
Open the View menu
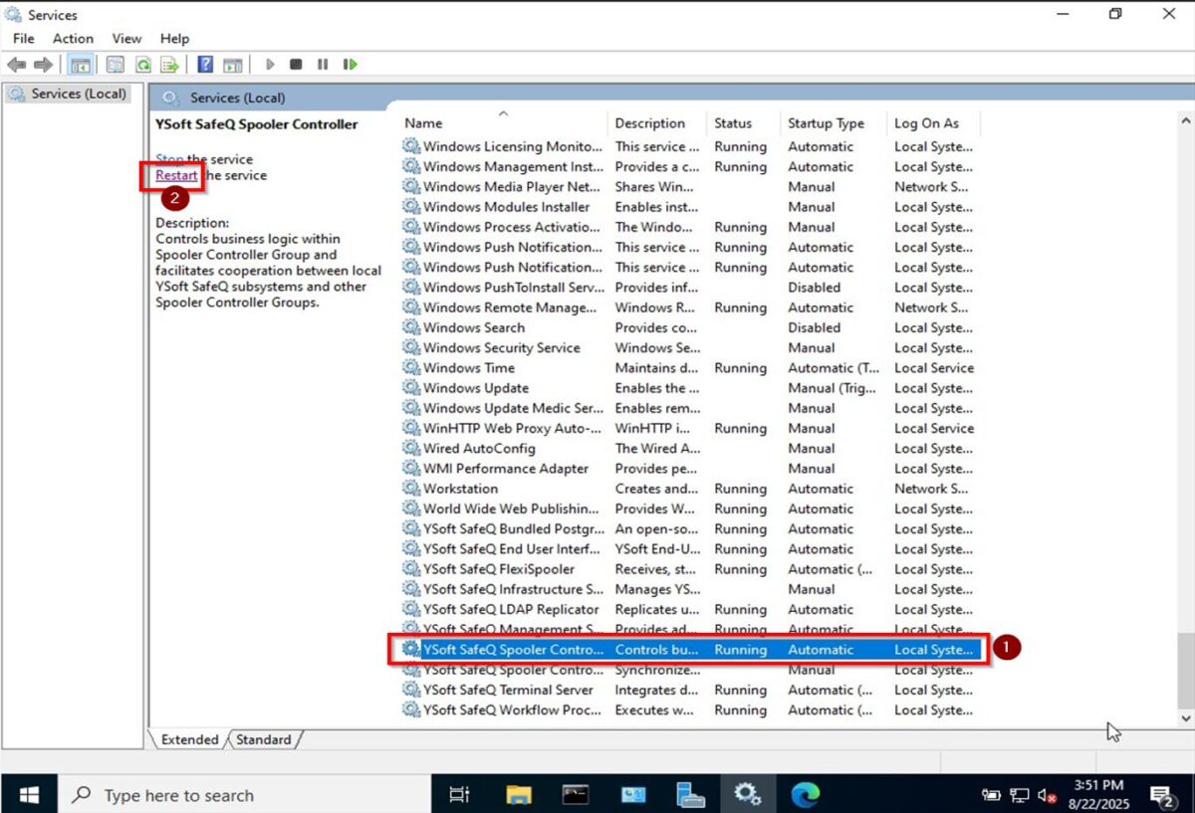pos(126,38)
